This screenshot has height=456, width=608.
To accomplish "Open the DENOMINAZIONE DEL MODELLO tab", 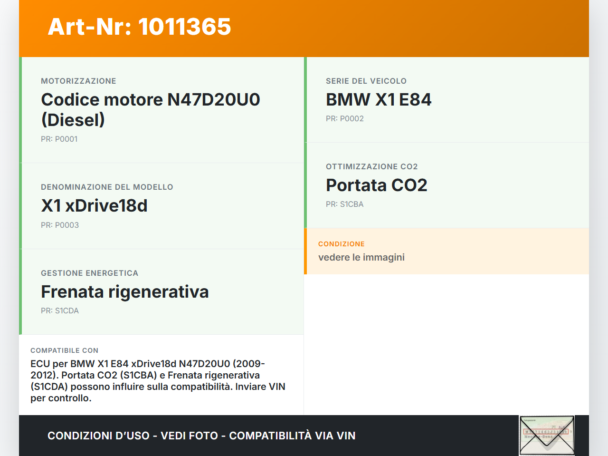I will pyautogui.click(x=161, y=206).
